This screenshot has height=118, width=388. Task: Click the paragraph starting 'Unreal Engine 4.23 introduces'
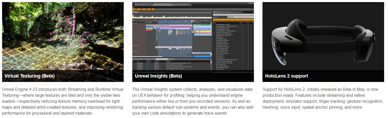(63, 101)
